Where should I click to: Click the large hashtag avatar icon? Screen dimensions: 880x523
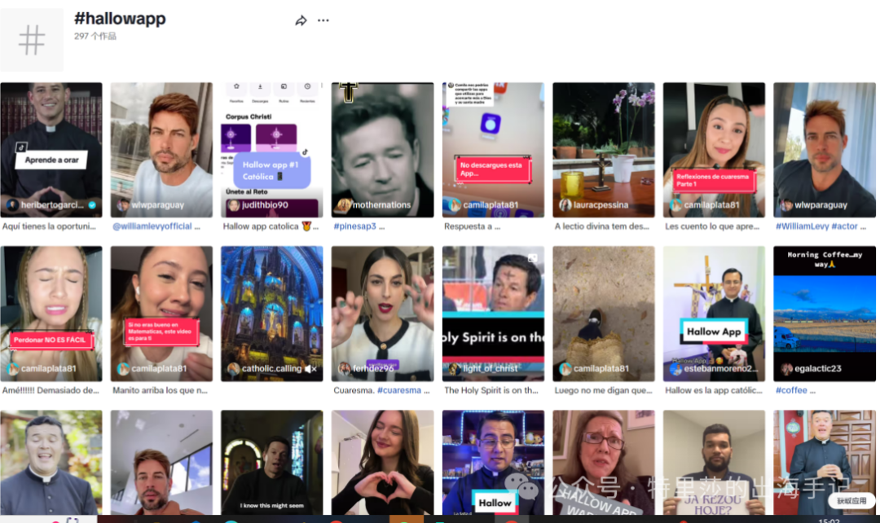(x=32, y=39)
